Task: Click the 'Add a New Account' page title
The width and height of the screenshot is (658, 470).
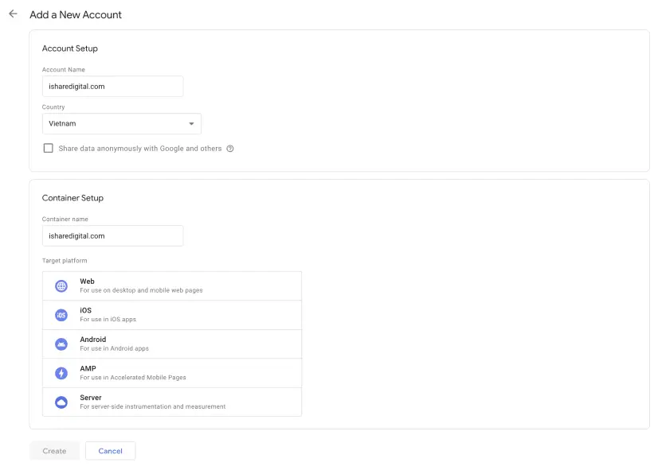Action: tap(76, 14)
